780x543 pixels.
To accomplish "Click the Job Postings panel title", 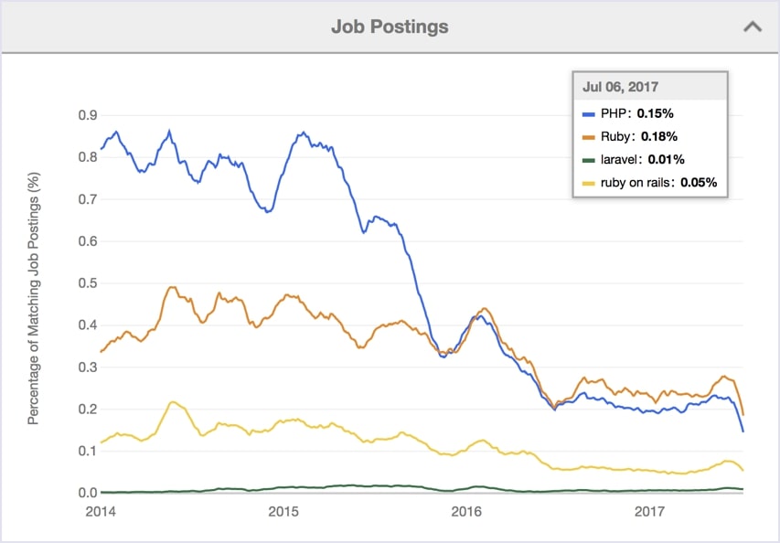I will pos(390,27).
